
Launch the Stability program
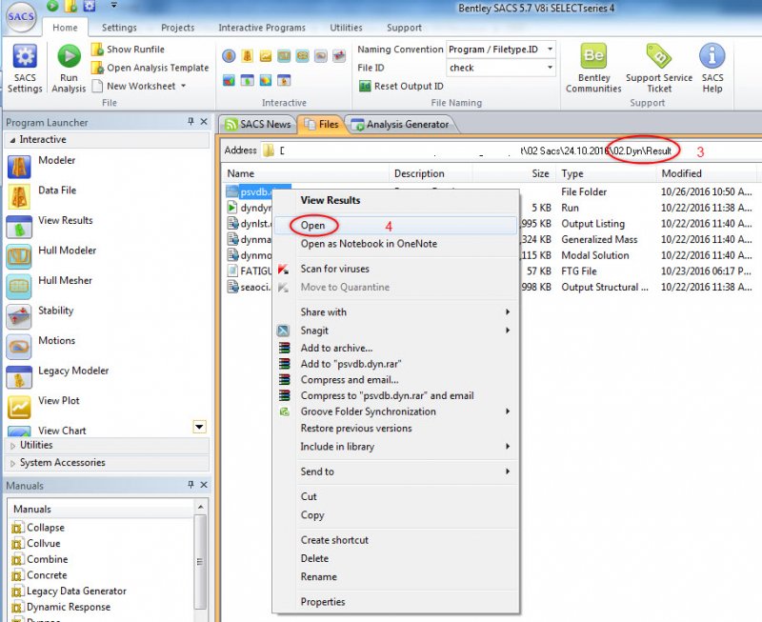[40, 317]
